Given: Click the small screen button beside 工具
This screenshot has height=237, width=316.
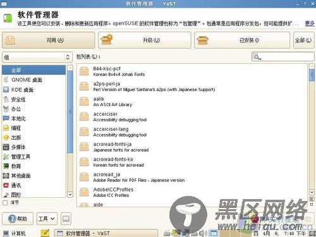Looking at the screenshot, I should click(x=66, y=219).
